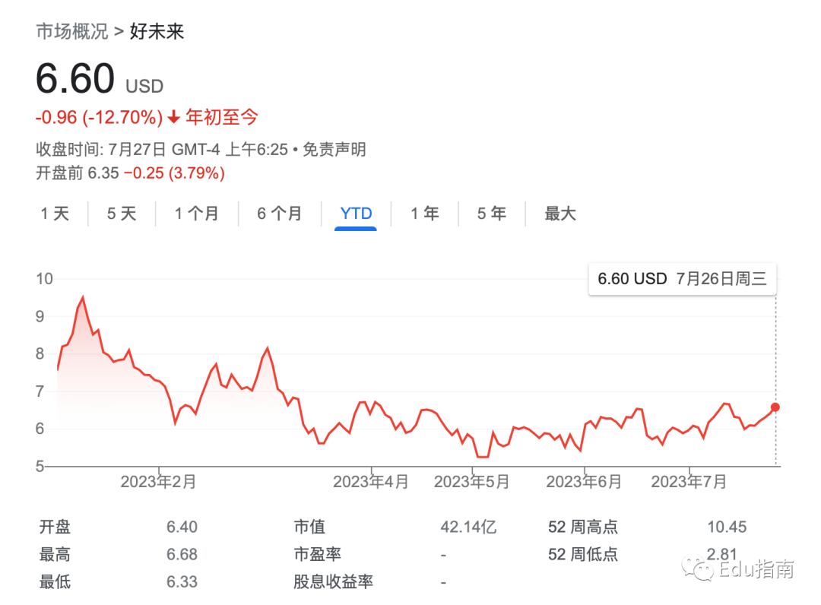Click the y-axis label 10
The height and width of the screenshot is (605, 821).
click(45, 279)
